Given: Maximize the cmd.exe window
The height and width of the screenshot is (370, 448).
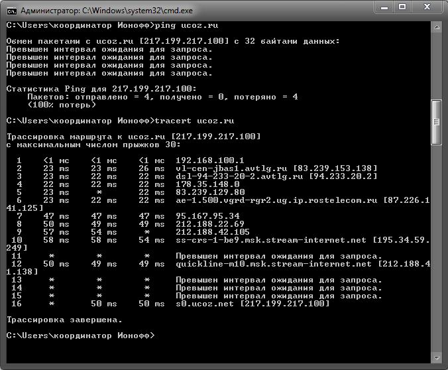Looking at the screenshot, I should [x=402, y=7].
